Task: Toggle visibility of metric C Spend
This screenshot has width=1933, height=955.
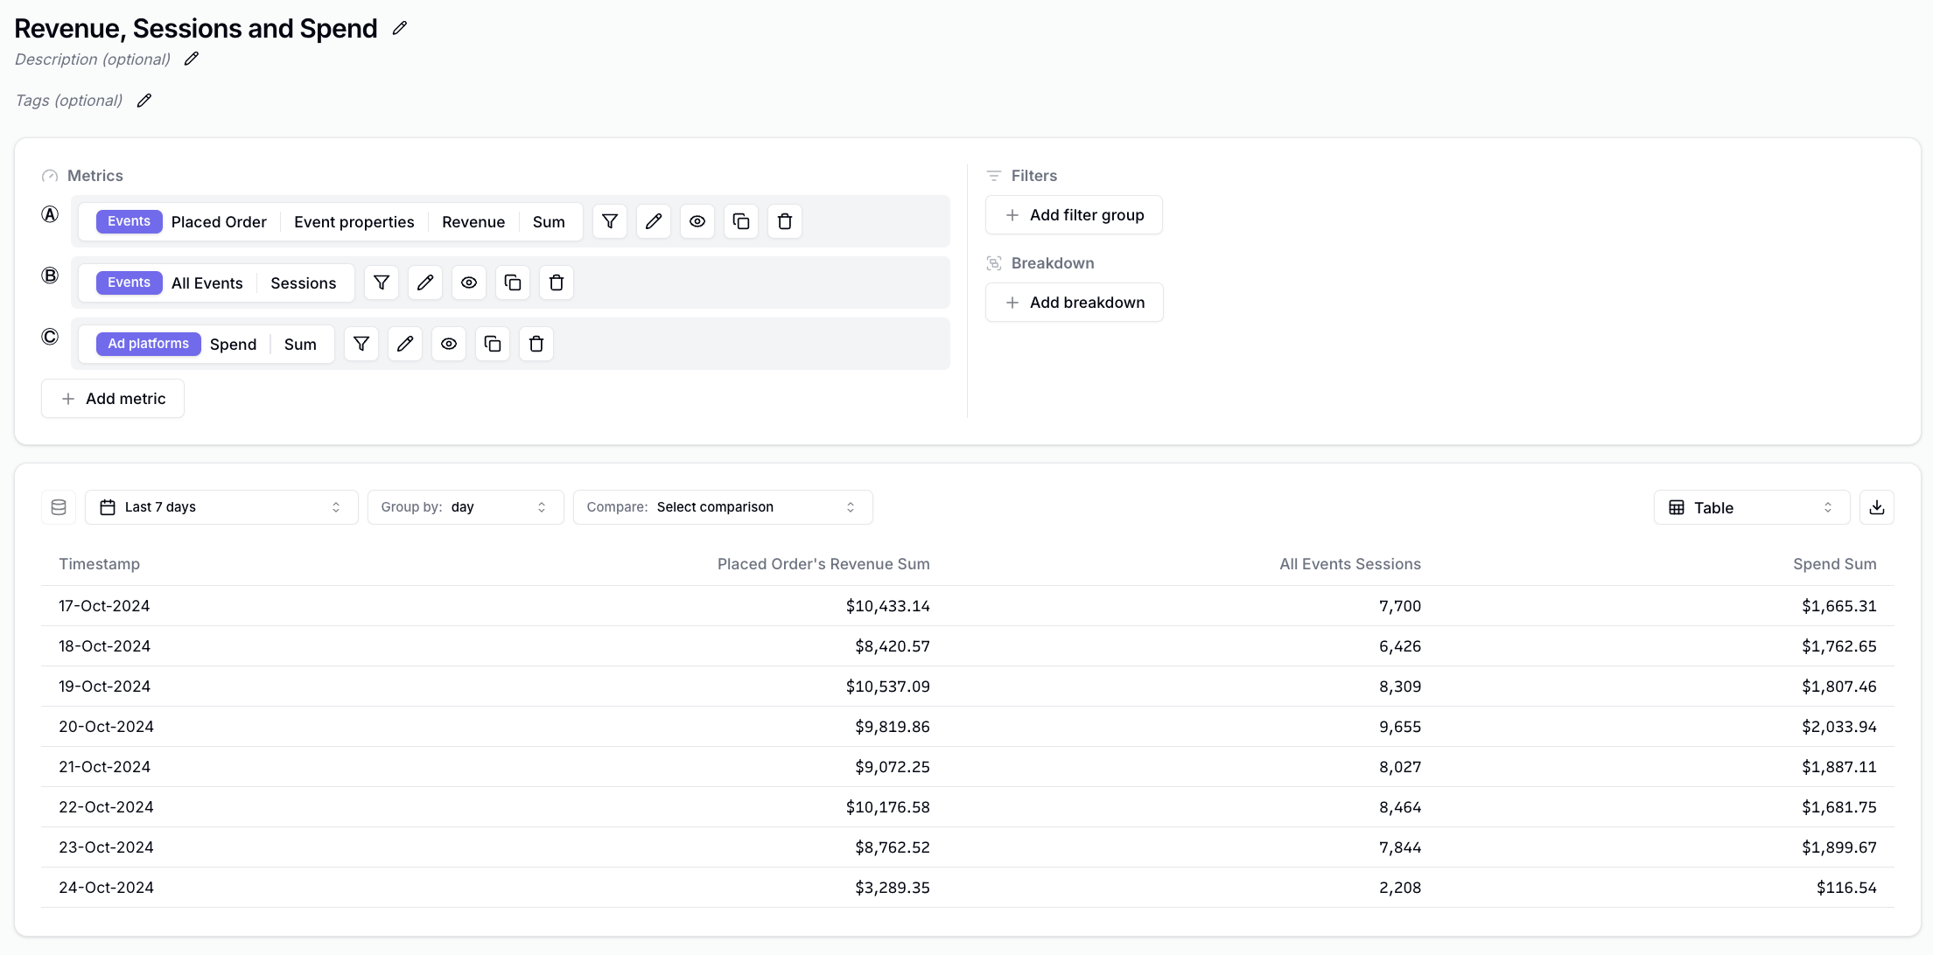Action: coord(449,344)
